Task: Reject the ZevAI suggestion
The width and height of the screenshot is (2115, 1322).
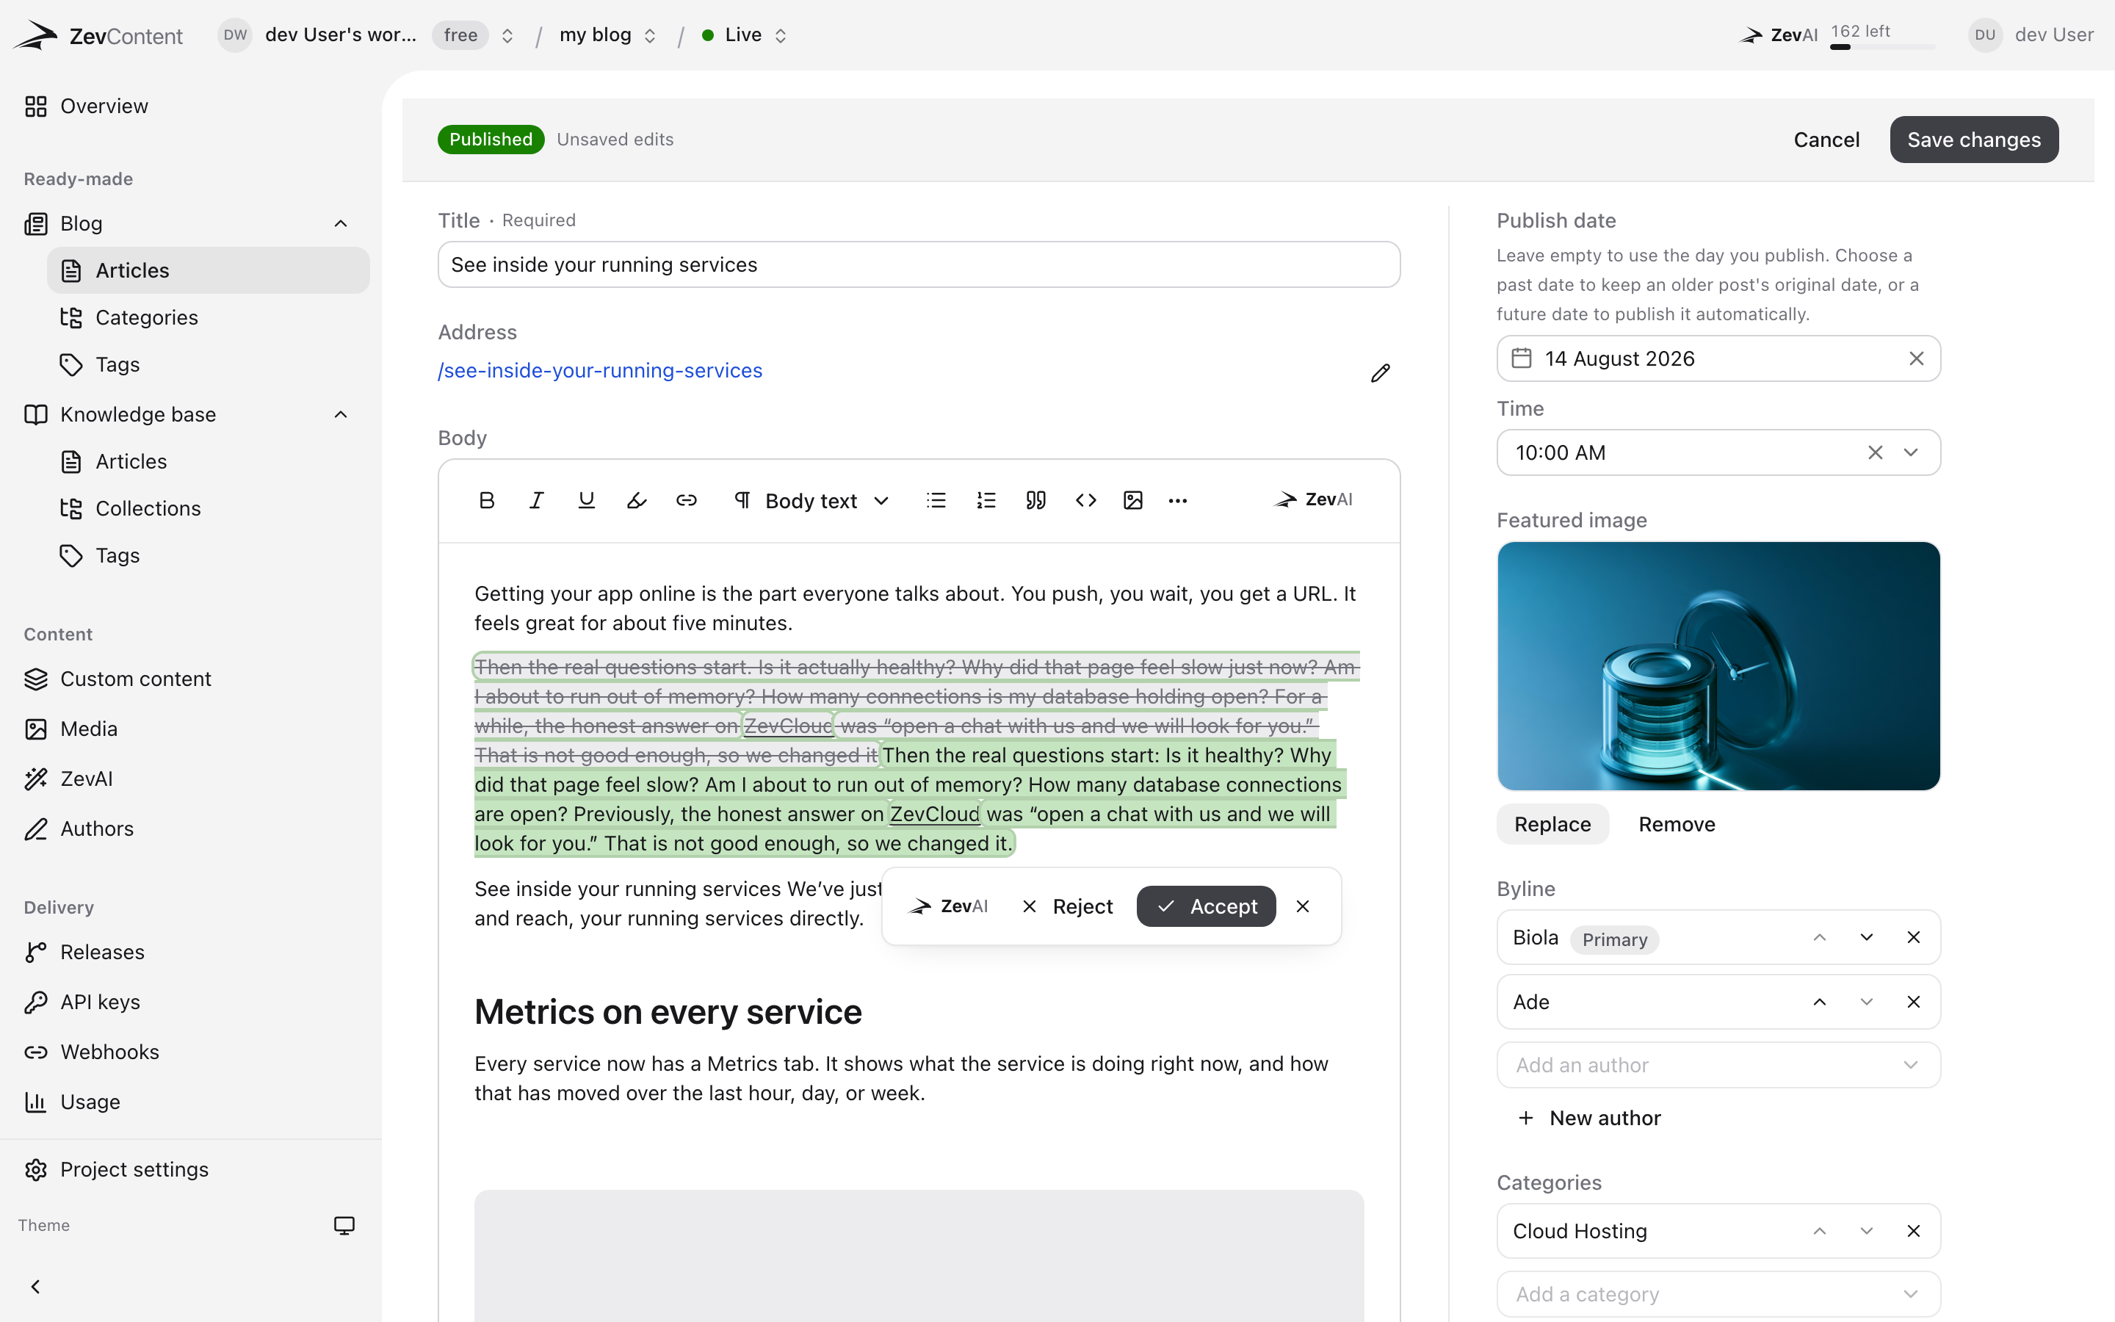Action: (1066, 907)
